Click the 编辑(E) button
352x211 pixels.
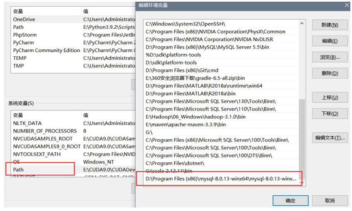coord(330,41)
